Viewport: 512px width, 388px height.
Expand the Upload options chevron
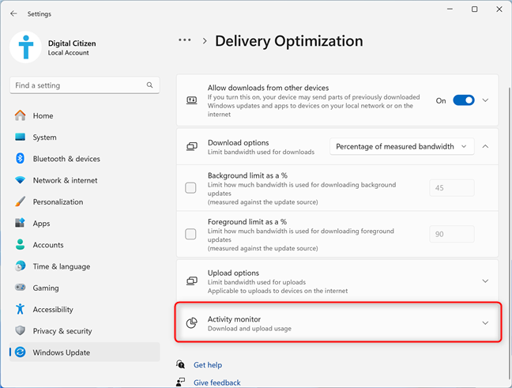(x=486, y=281)
